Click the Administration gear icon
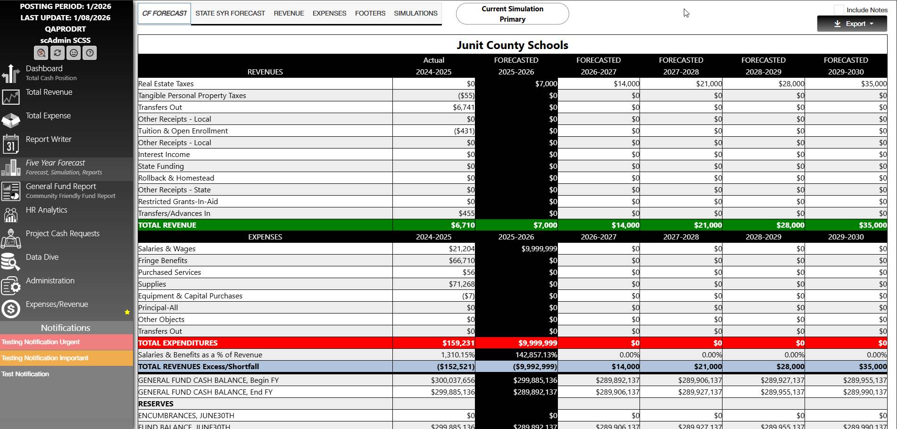897x429 pixels. click(x=11, y=286)
